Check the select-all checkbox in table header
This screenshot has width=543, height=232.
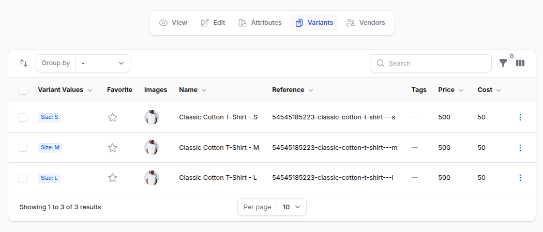[x=23, y=90]
